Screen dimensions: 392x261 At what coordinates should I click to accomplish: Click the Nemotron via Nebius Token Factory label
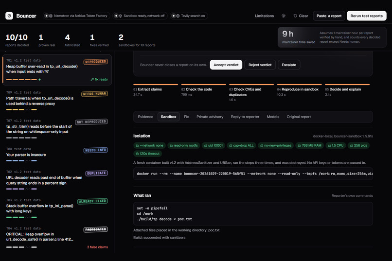coord(81,16)
